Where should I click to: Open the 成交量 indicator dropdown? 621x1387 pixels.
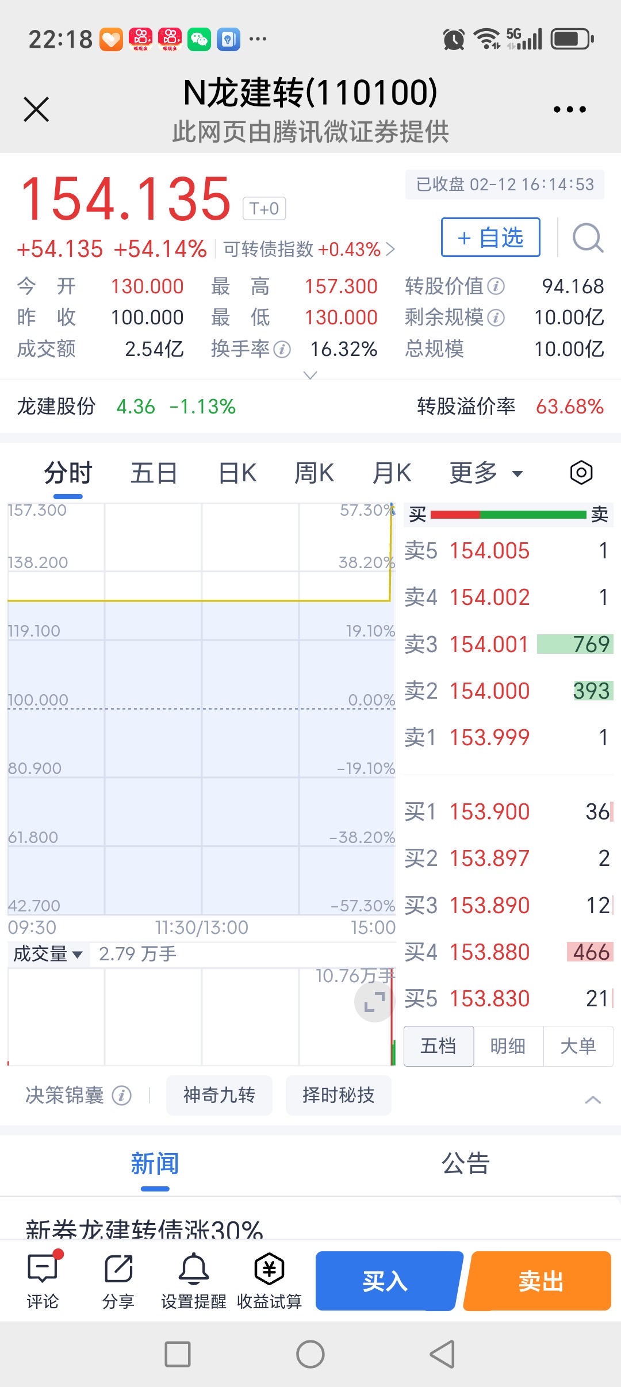pyautogui.click(x=48, y=954)
